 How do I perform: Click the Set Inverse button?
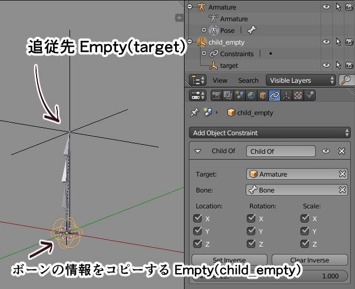(x=229, y=260)
